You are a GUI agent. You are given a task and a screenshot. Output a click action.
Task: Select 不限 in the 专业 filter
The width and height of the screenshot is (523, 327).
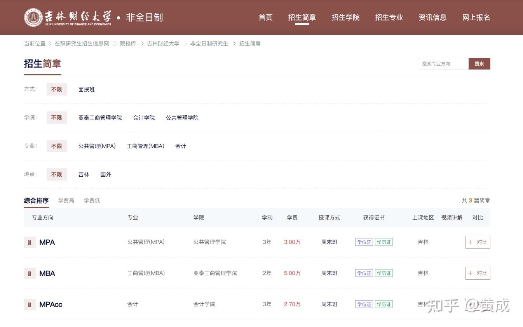57,146
